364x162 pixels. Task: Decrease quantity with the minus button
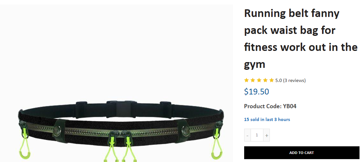pos(247,135)
